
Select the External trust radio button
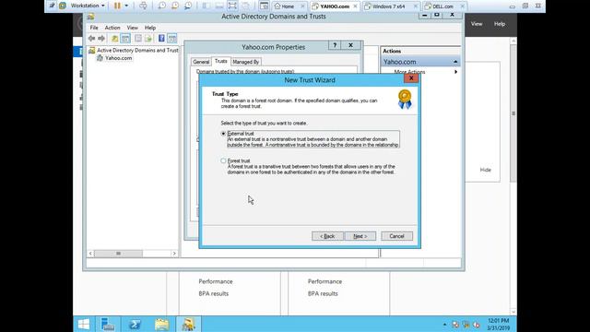pyautogui.click(x=223, y=134)
